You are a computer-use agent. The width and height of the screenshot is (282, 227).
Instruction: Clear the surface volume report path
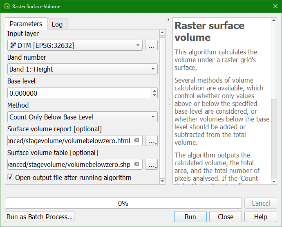137,141
